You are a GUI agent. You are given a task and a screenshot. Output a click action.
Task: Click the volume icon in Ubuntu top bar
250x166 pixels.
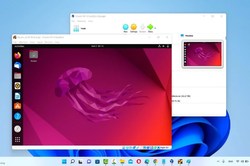click(163, 46)
